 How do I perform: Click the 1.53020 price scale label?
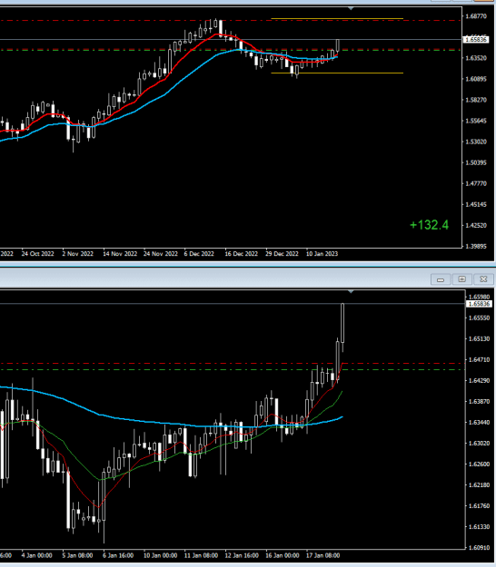pyautogui.click(x=476, y=142)
